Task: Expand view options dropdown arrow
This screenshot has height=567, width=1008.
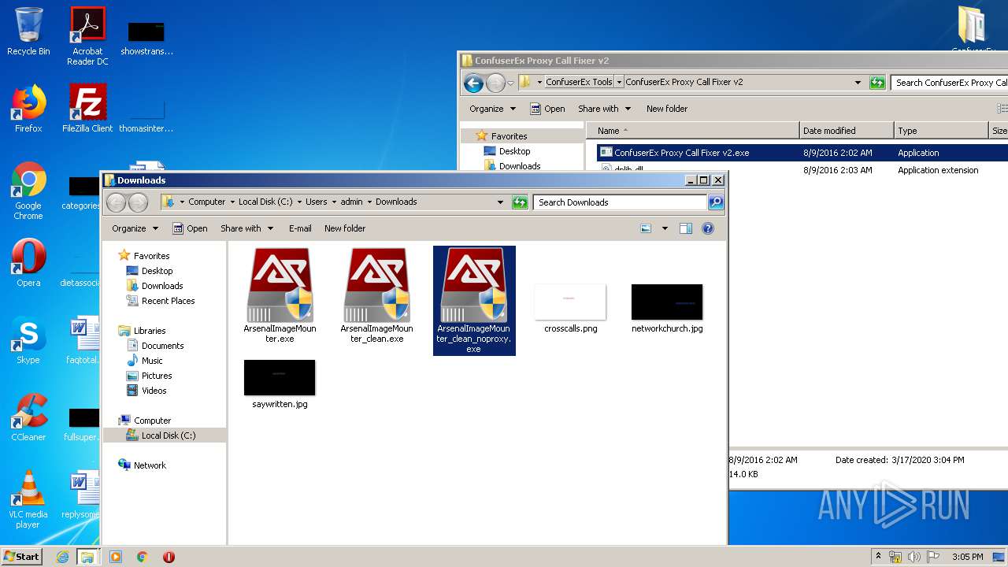Action: [x=665, y=228]
